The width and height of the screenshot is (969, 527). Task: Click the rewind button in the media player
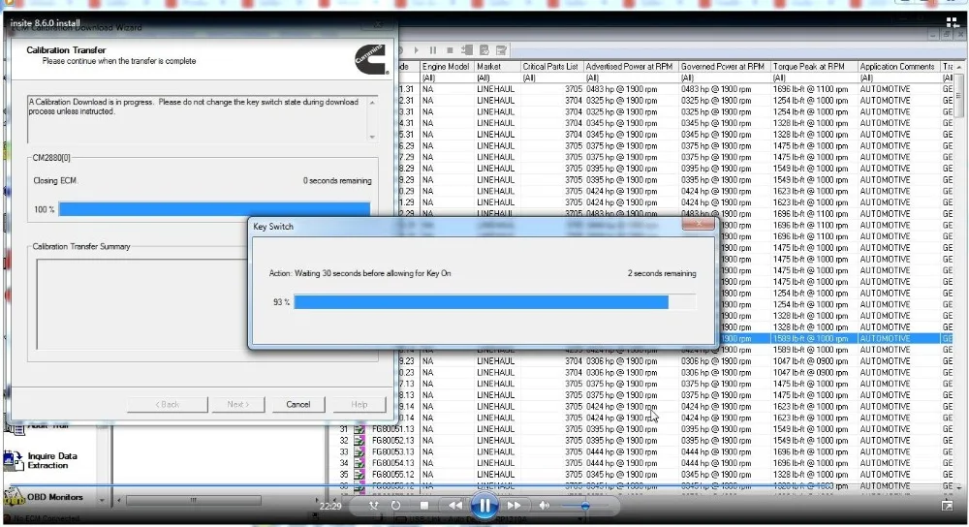(x=455, y=506)
